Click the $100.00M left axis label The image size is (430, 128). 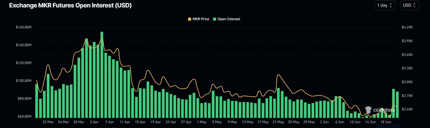24,81
